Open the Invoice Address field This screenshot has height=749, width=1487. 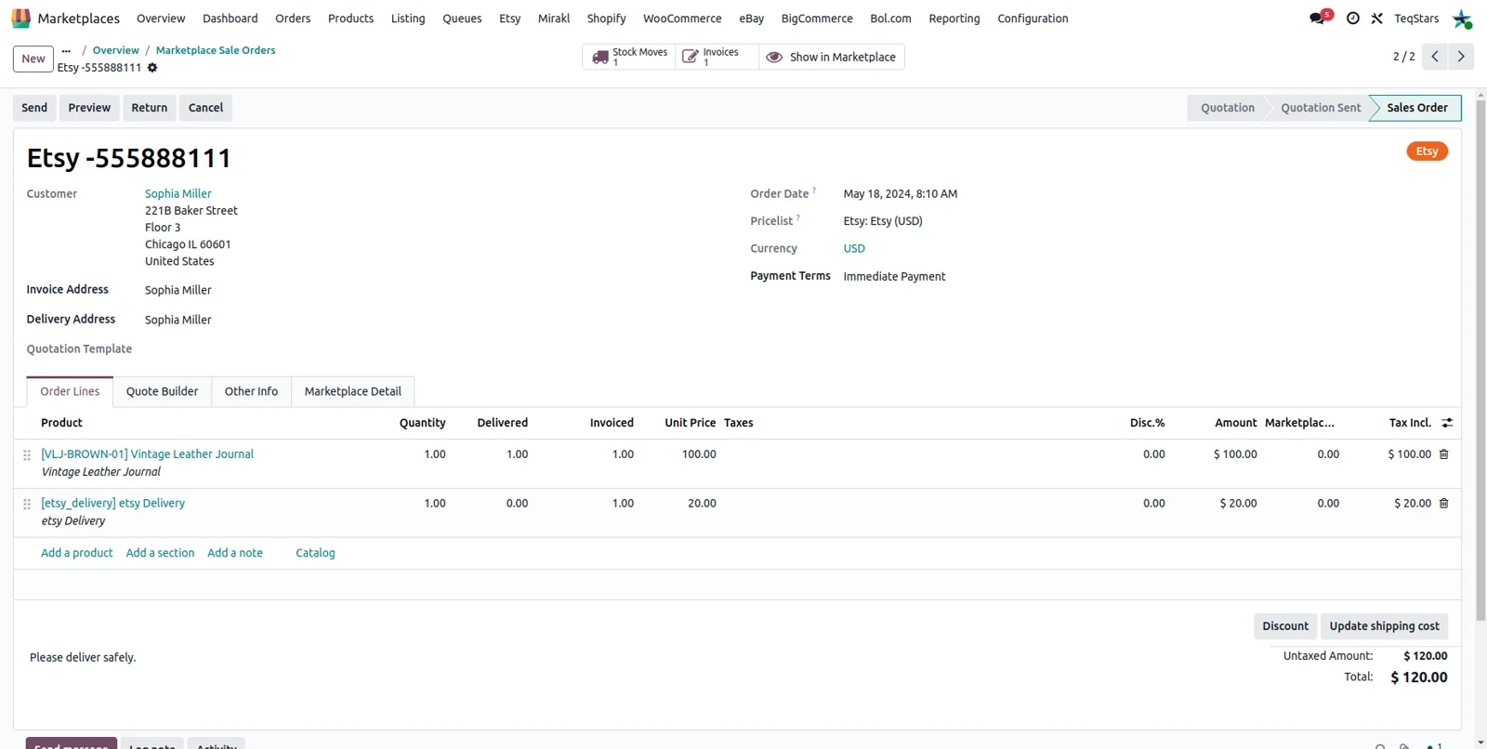[178, 291]
